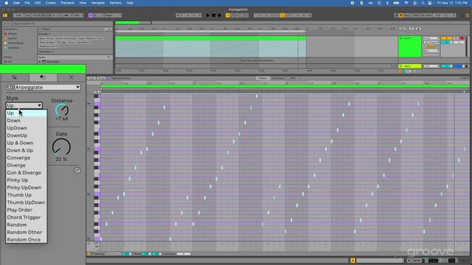Click the Main track header

[410, 66]
